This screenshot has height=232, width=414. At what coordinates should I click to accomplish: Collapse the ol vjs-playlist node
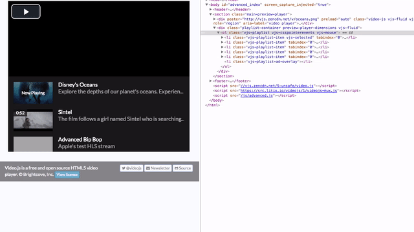pyautogui.click(x=219, y=33)
